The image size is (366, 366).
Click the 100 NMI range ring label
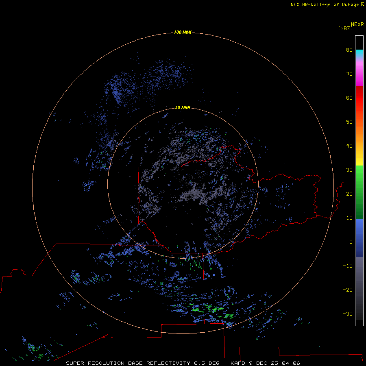pos(183,32)
